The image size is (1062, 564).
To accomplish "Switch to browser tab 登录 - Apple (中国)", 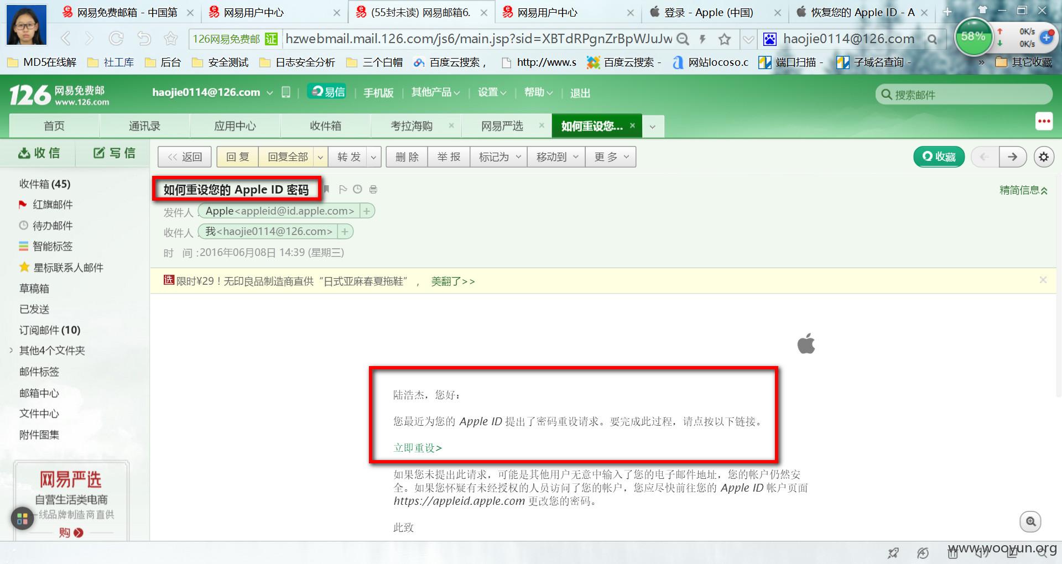I will (x=709, y=12).
